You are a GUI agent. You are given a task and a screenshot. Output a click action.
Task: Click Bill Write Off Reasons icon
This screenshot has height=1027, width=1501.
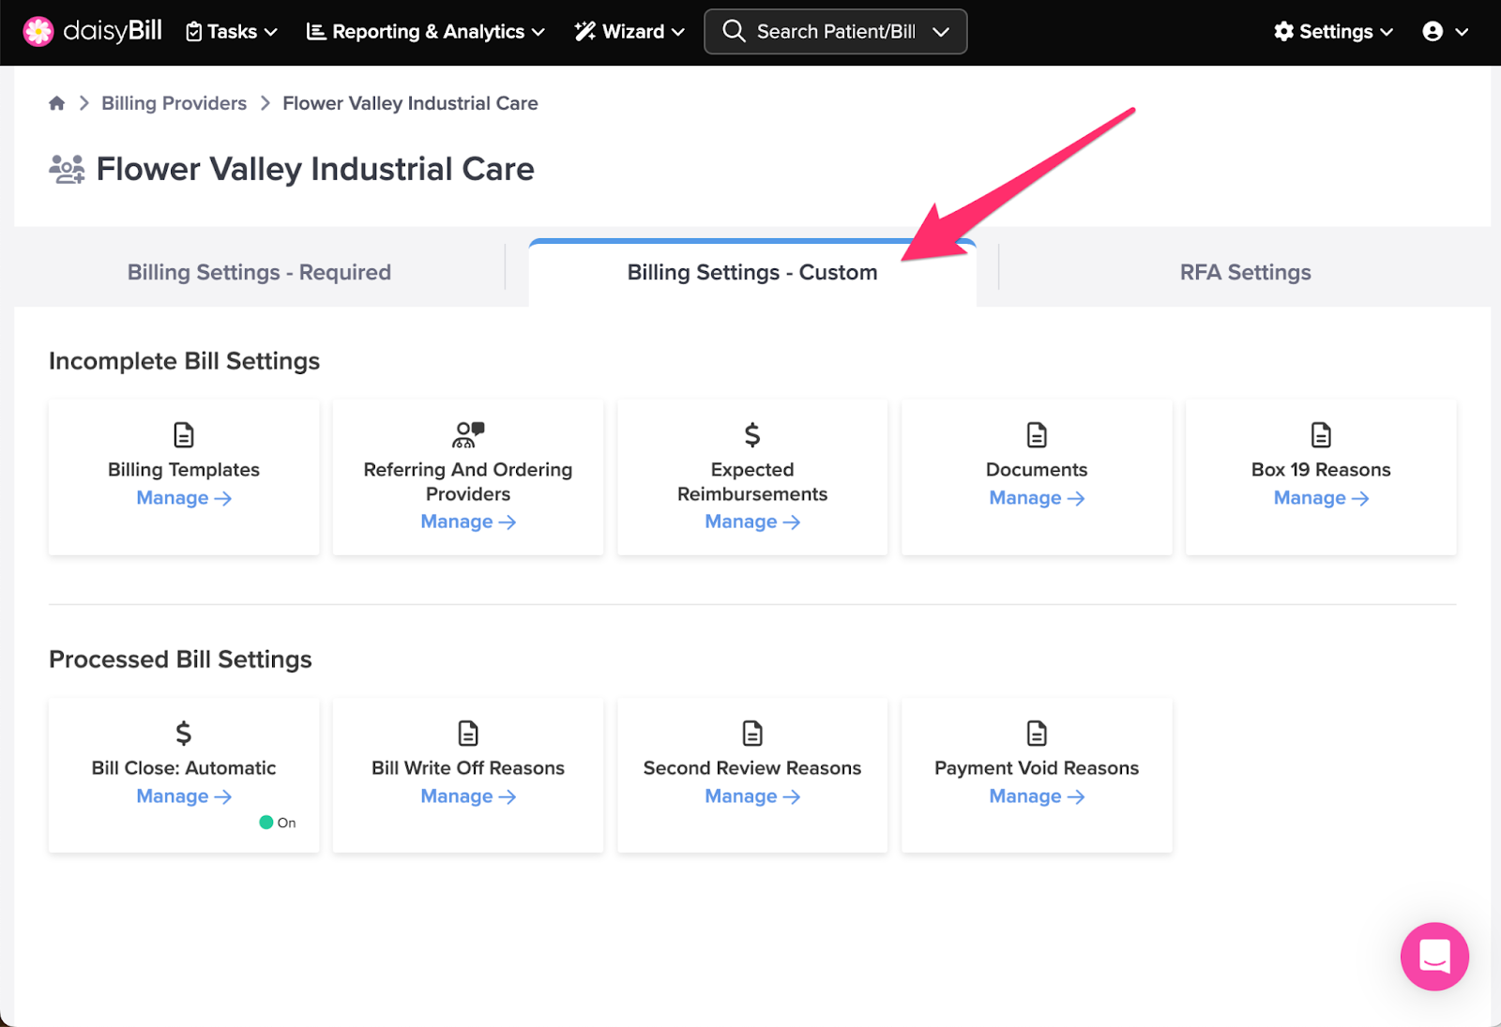468,733
